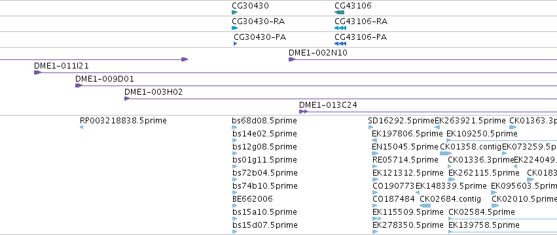
Task: Select the CK01358.contig feature bar
Action: tap(446, 153)
